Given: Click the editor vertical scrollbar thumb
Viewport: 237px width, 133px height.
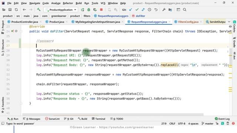Looking at the screenshot, I should click(231, 57).
